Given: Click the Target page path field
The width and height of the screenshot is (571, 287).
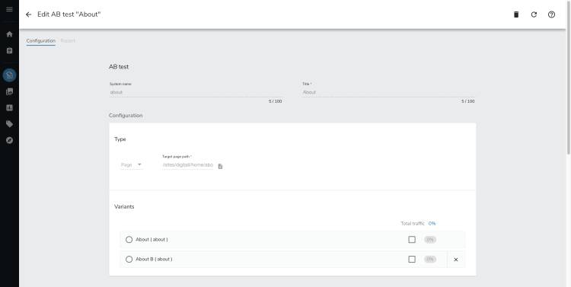Looking at the screenshot, I should click(x=188, y=165).
